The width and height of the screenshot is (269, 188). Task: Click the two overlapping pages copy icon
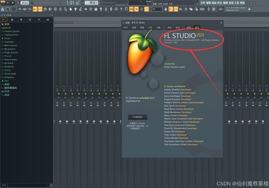191,9
